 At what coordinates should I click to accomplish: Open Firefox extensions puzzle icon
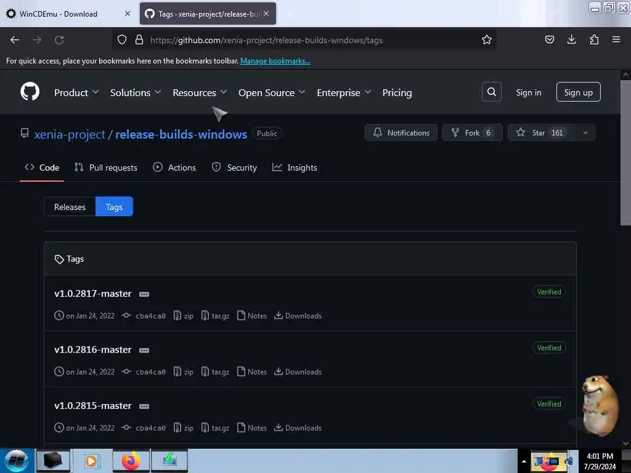pos(594,39)
